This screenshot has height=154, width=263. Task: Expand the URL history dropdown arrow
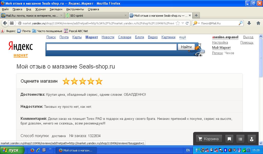183,23
